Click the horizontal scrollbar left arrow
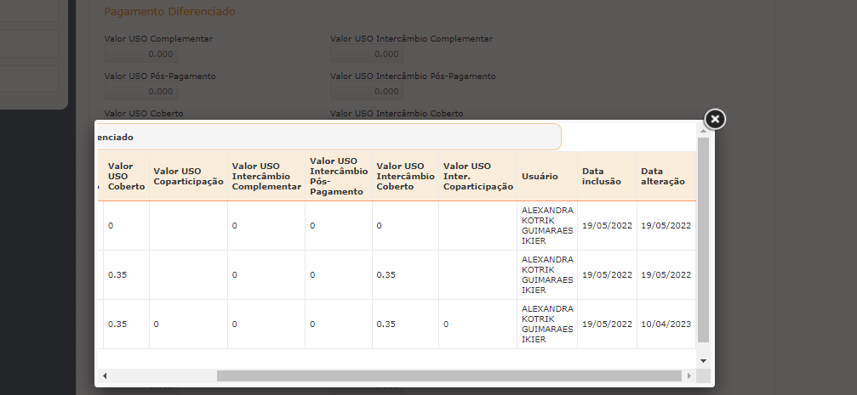Image resolution: width=857 pixels, height=395 pixels. [x=105, y=375]
